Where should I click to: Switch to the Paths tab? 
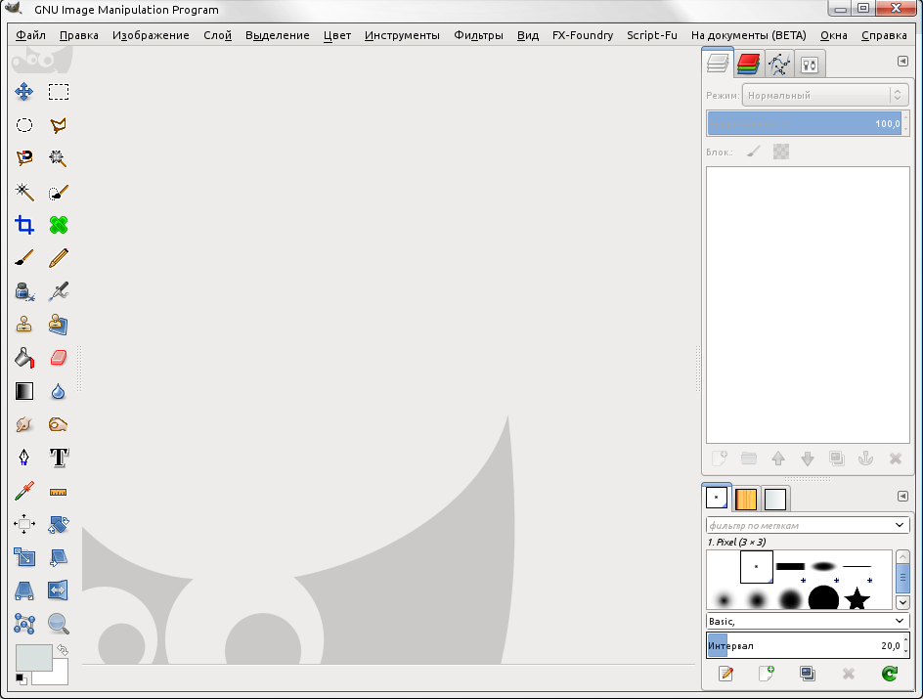(x=778, y=64)
